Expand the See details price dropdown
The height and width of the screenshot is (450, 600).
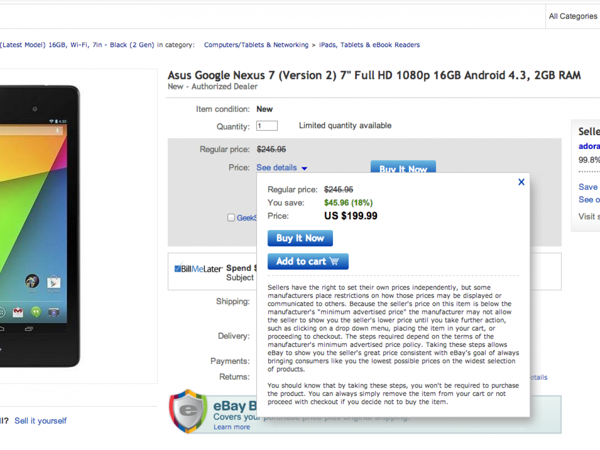click(276, 167)
